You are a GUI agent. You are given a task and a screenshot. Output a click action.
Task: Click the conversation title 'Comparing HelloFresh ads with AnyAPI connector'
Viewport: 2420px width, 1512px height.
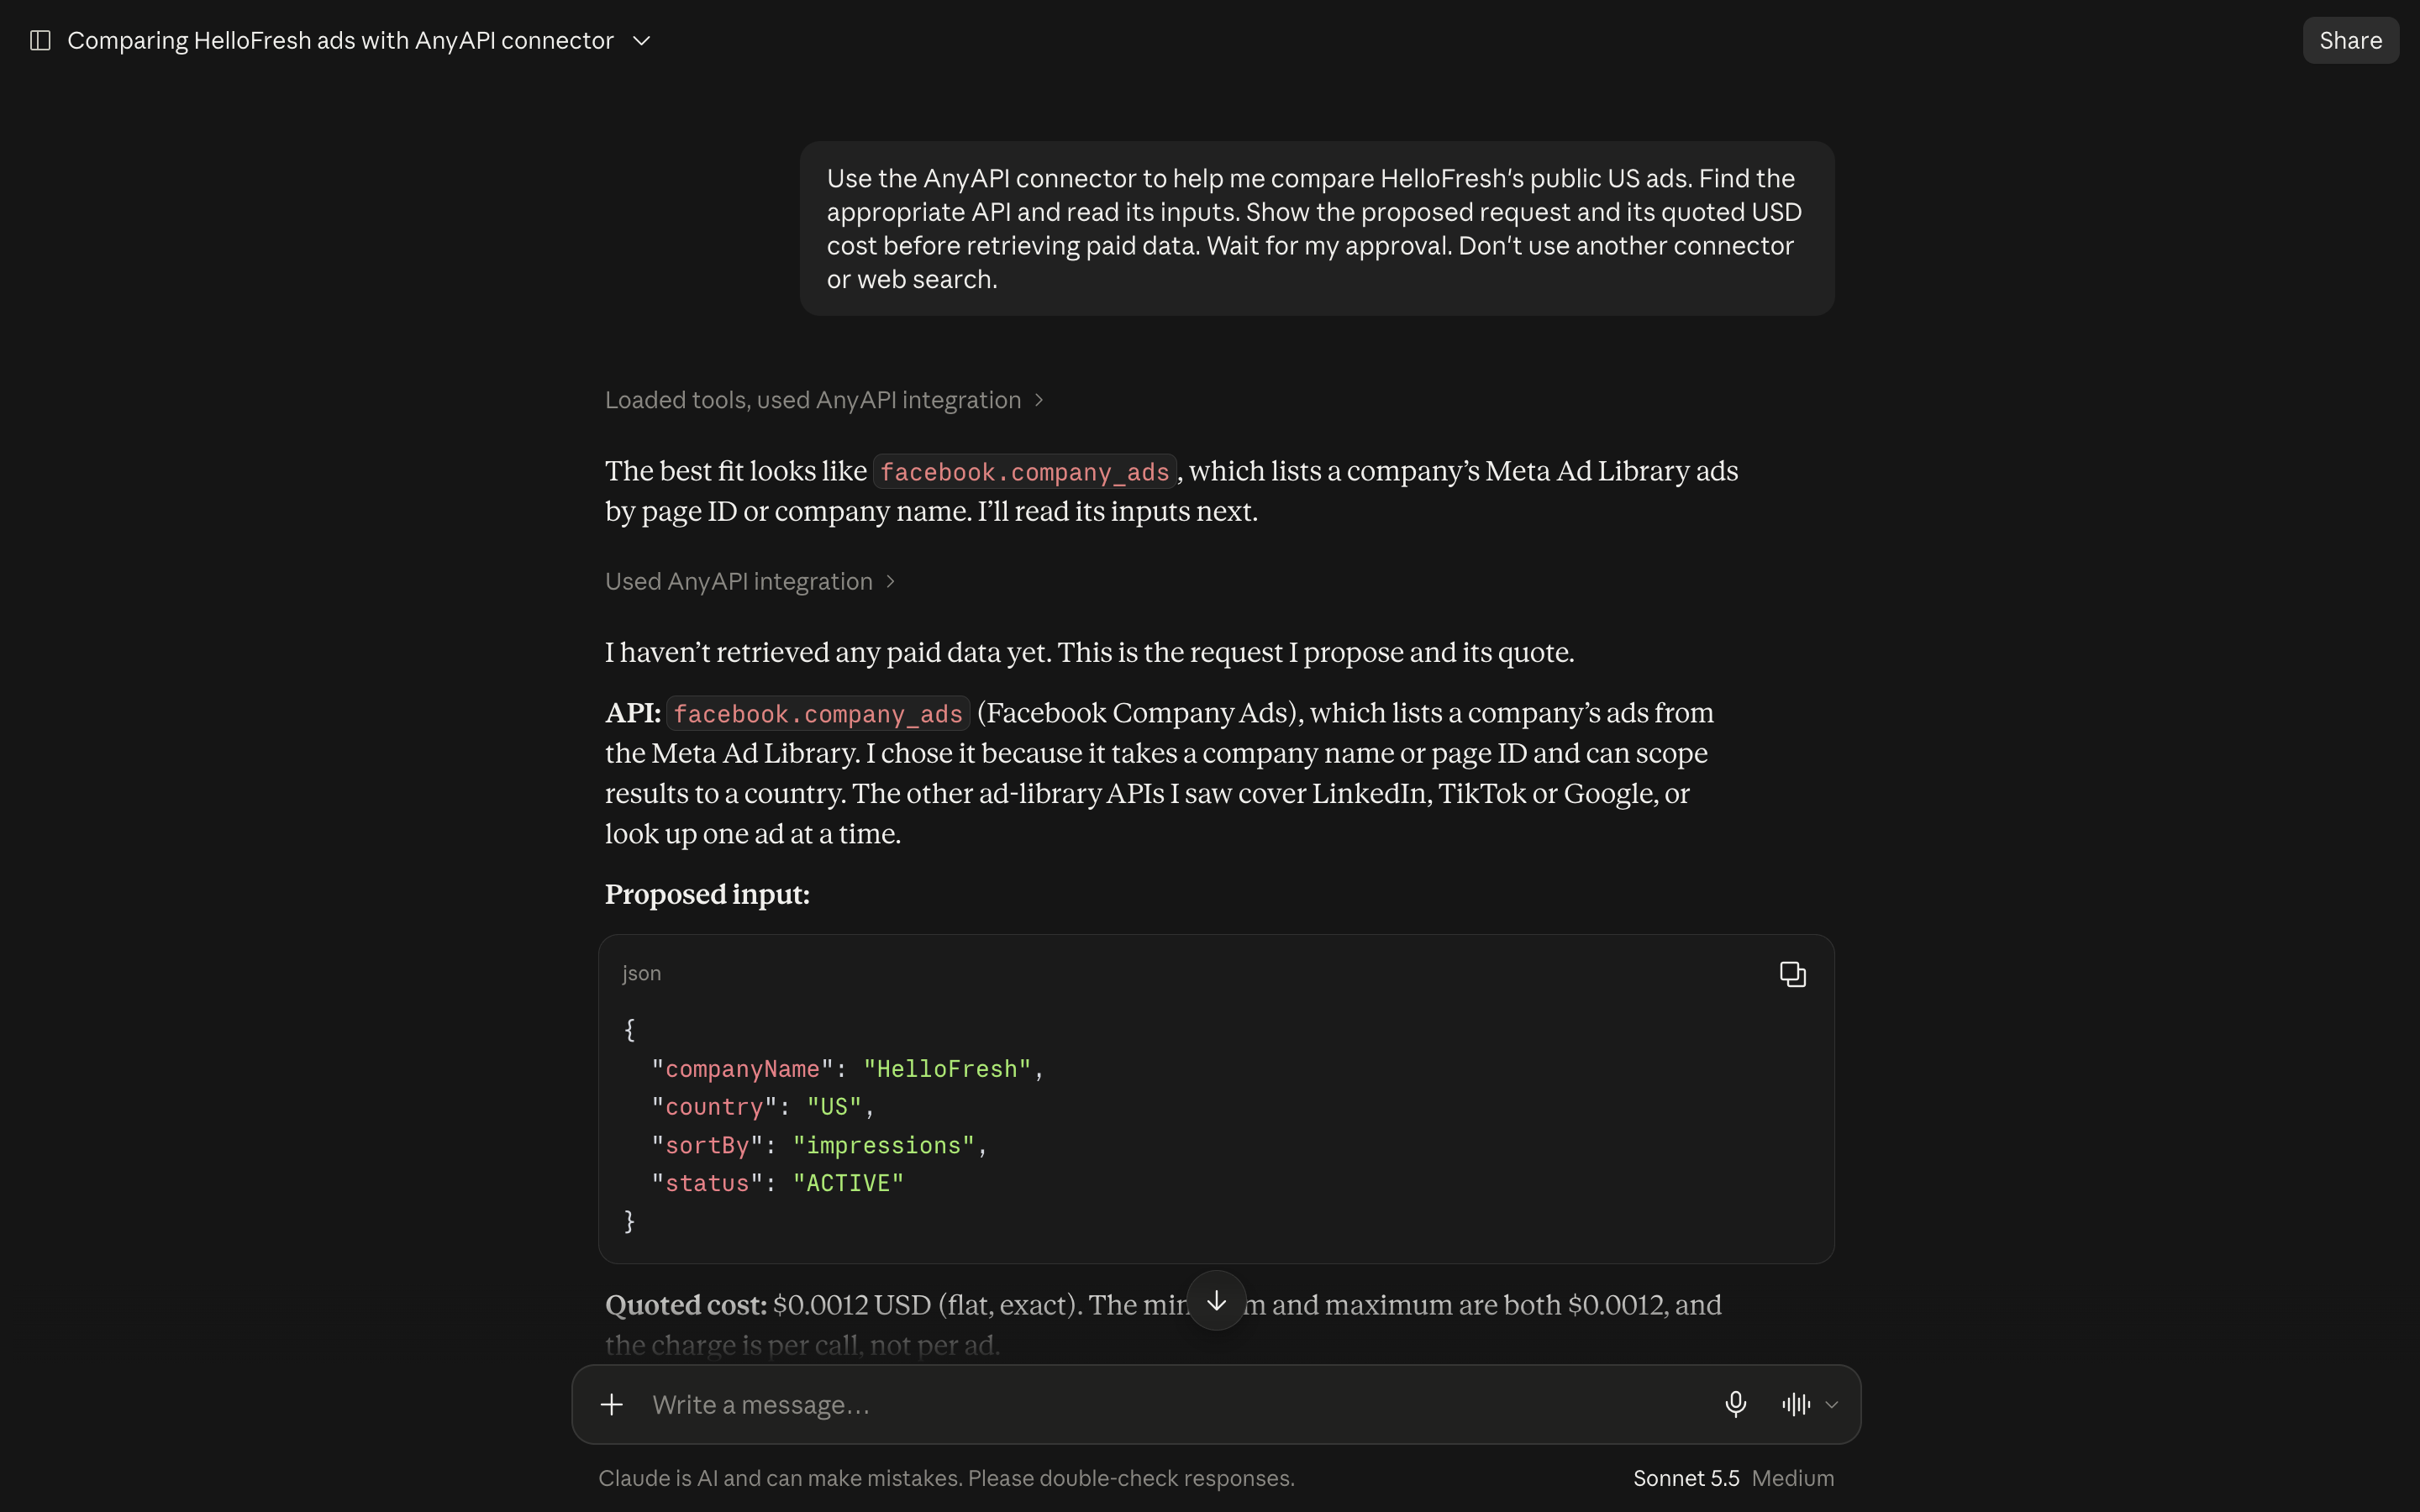coord(340,41)
